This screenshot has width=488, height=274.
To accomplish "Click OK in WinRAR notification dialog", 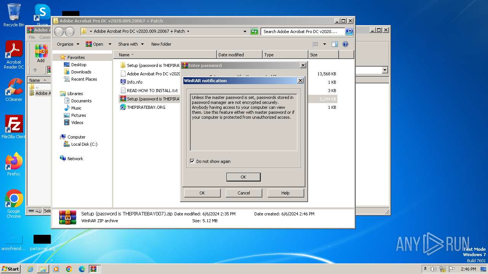I will (243, 177).
